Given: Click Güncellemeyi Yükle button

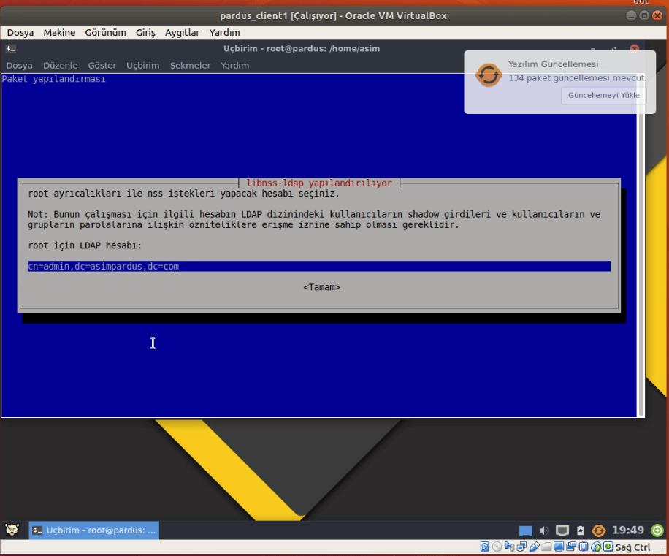Looking at the screenshot, I should [603, 95].
